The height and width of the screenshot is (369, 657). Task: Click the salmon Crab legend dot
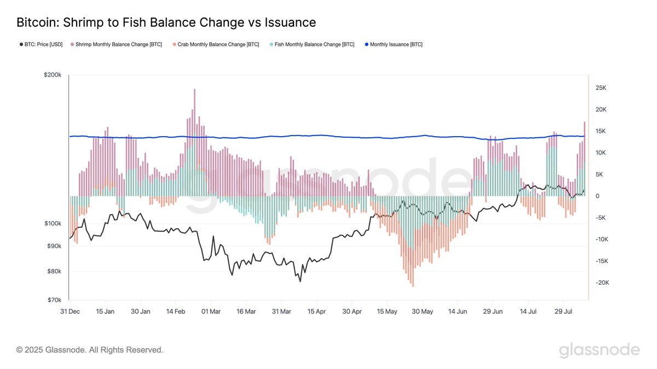(x=174, y=44)
